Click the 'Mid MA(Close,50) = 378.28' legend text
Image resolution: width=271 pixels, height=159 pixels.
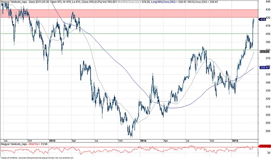(x=134, y=2)
